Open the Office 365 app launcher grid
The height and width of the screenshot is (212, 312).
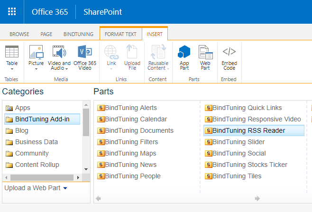[12, 11]
